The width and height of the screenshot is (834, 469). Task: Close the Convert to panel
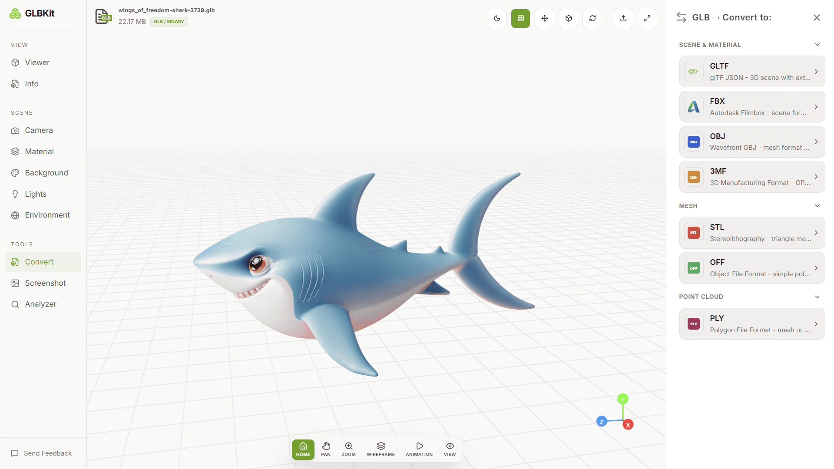[817, 17]
